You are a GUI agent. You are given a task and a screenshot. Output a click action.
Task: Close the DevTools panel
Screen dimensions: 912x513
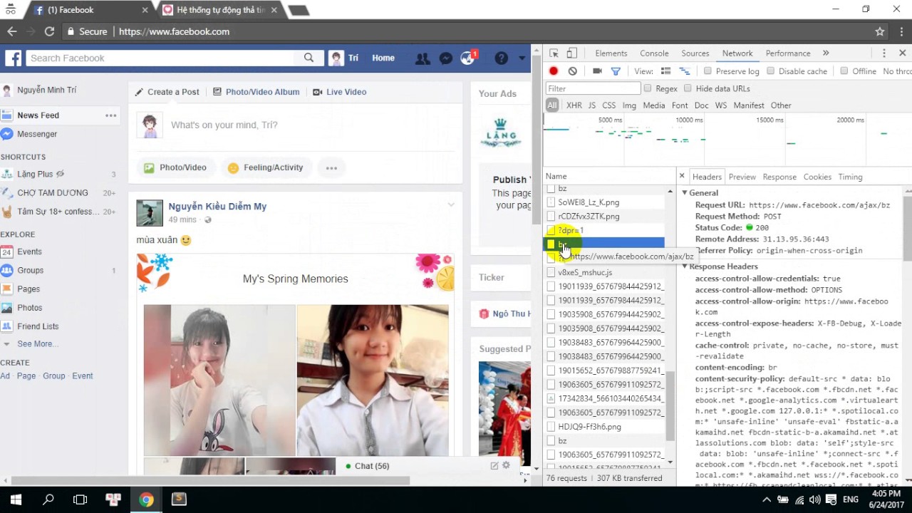tap(902, 53)
